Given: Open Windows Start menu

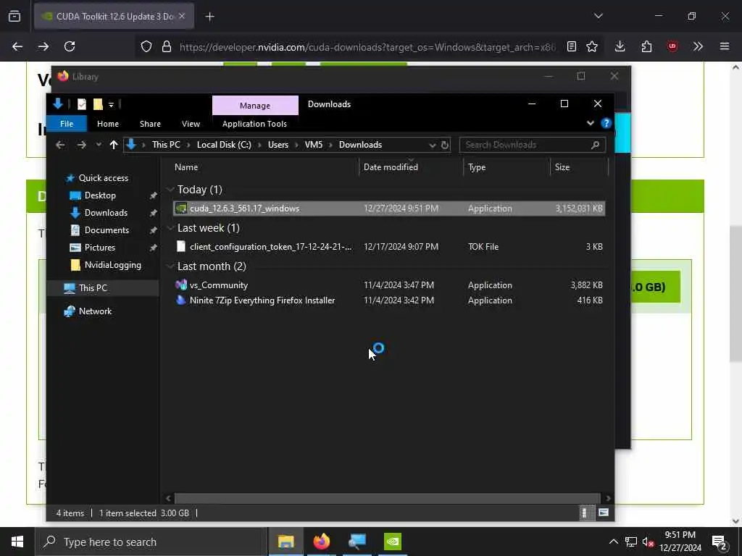Looking at the screenshot, I should (x=17, y=542).
